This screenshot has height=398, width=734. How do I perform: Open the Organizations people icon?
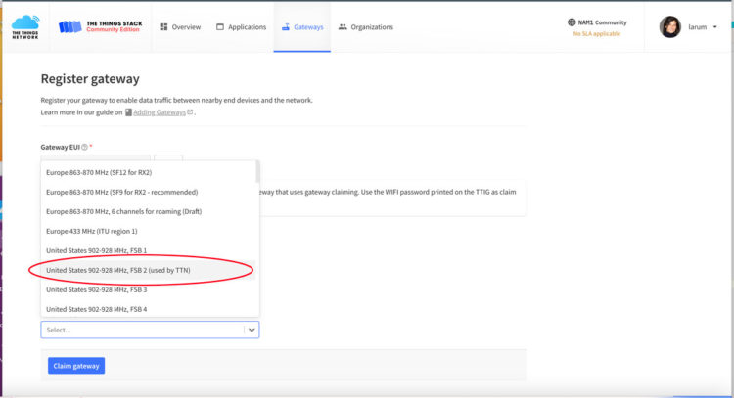[x=343, y=27]
